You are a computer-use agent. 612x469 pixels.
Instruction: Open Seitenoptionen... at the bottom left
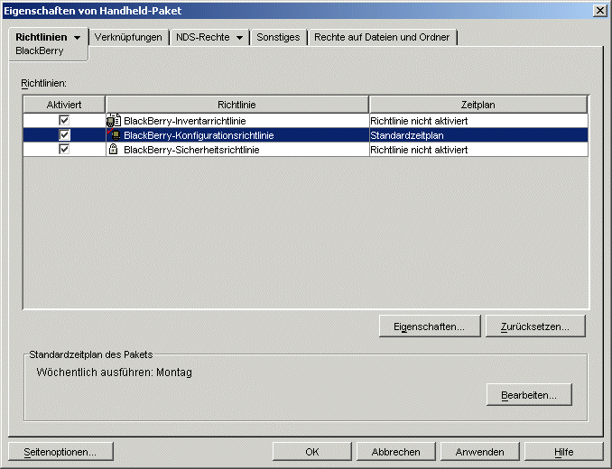tap(60, 452)
